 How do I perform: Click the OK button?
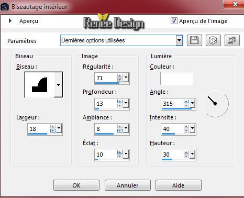click(76, 185)
